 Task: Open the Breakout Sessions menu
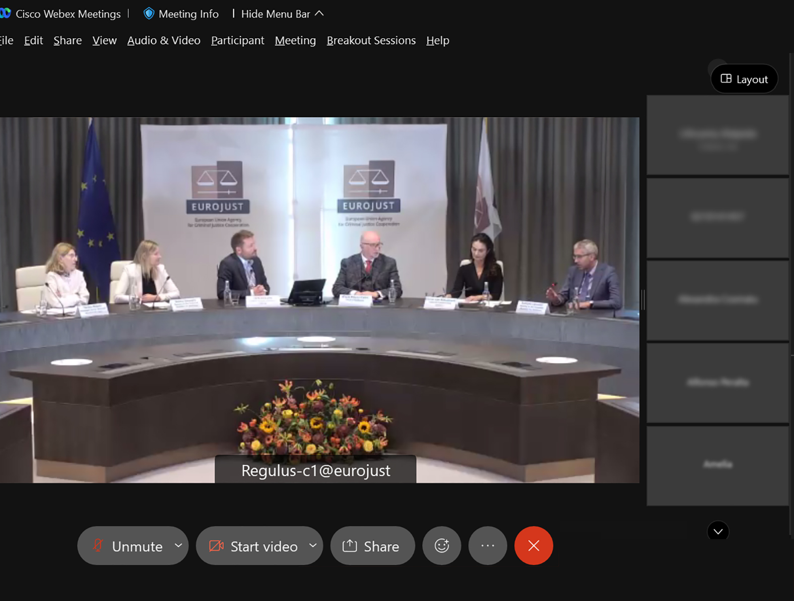pos(371,40)
